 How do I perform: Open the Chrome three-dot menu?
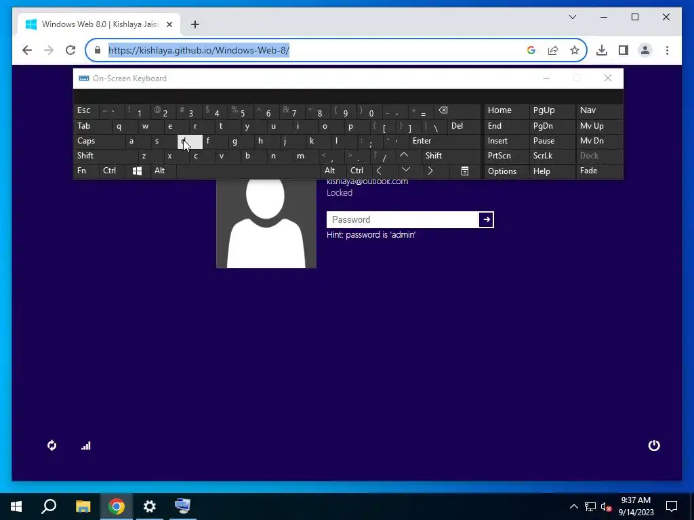click(x=667, y=50)
